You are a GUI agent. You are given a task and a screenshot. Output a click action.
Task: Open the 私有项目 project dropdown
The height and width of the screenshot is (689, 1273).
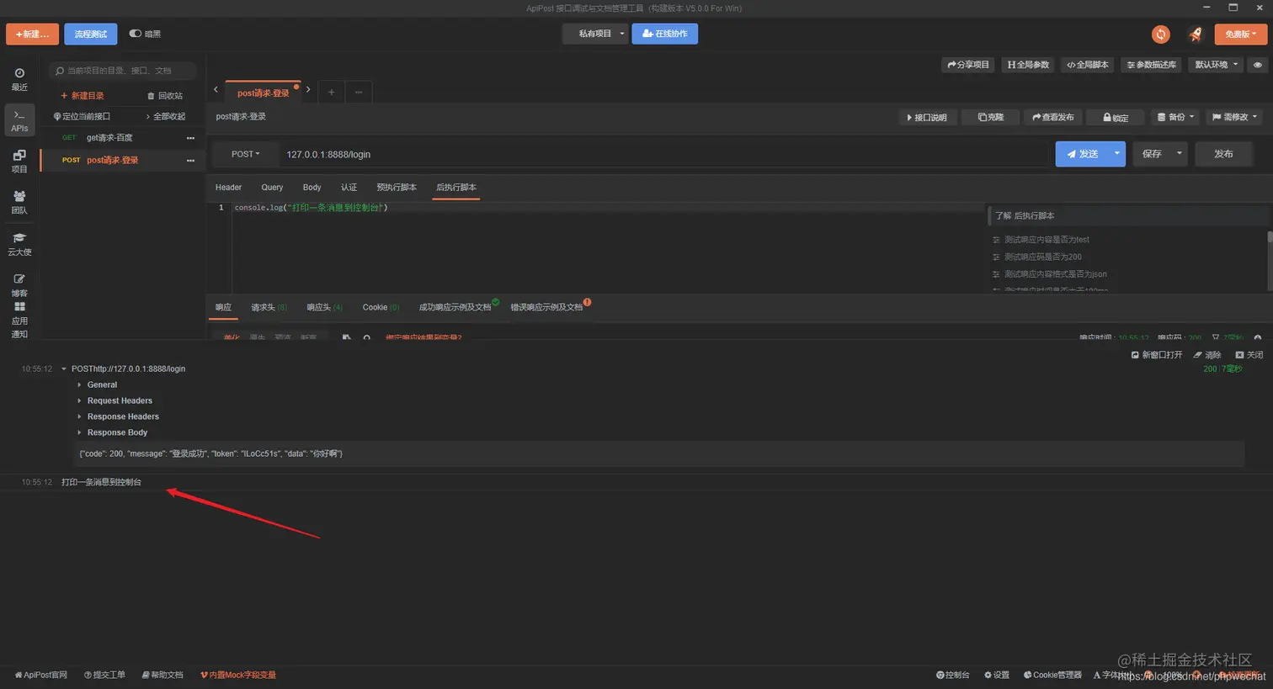pyautogui.click(x=595, y=34)
